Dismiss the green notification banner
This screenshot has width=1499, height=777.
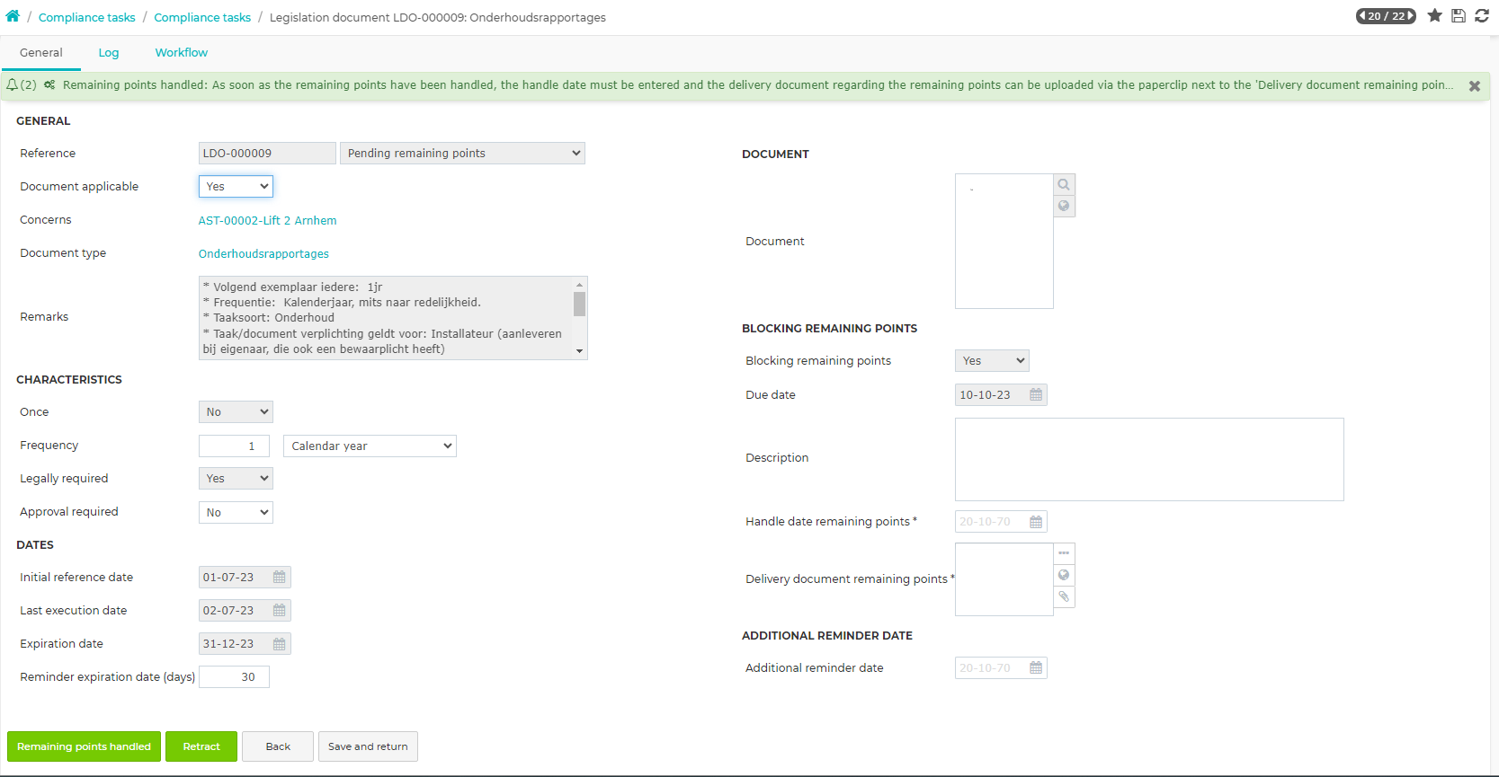tap(1475, 86)
